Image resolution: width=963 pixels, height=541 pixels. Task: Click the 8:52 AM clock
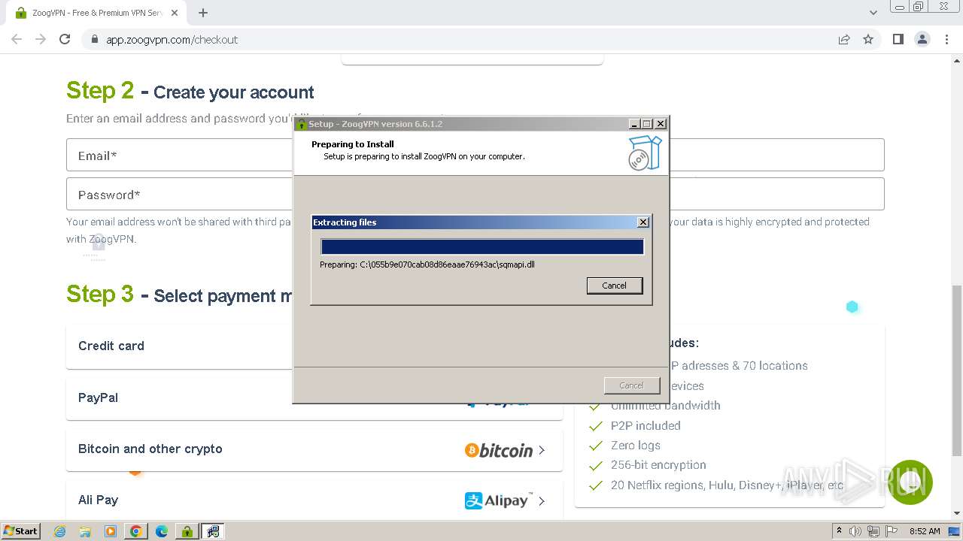click(x=925, y=531)
